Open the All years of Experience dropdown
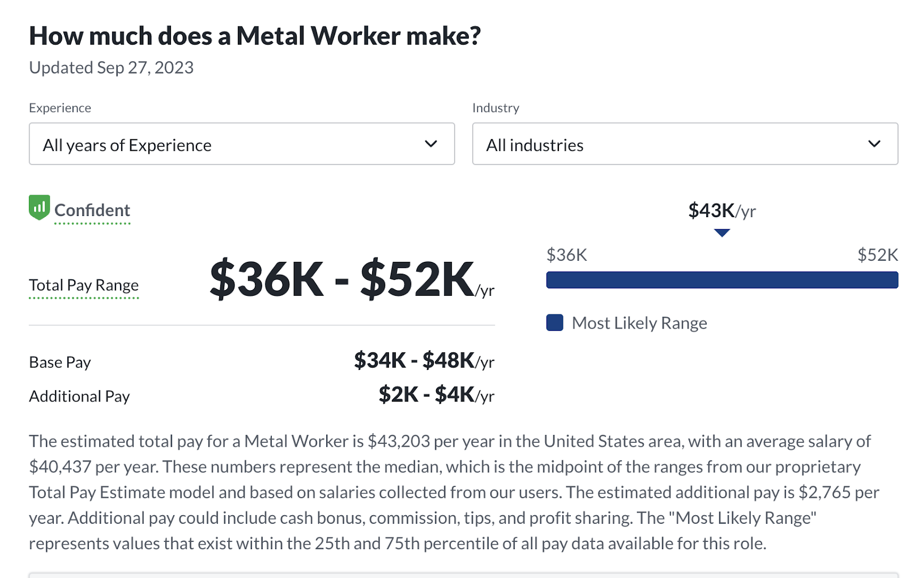 click(241, 144)
